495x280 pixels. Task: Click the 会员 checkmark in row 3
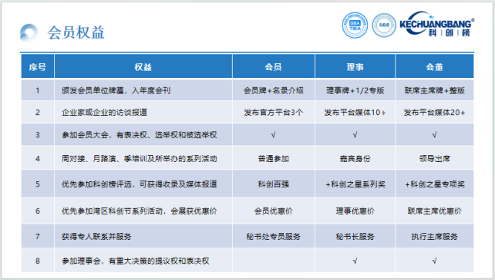[x=274, y=135]
